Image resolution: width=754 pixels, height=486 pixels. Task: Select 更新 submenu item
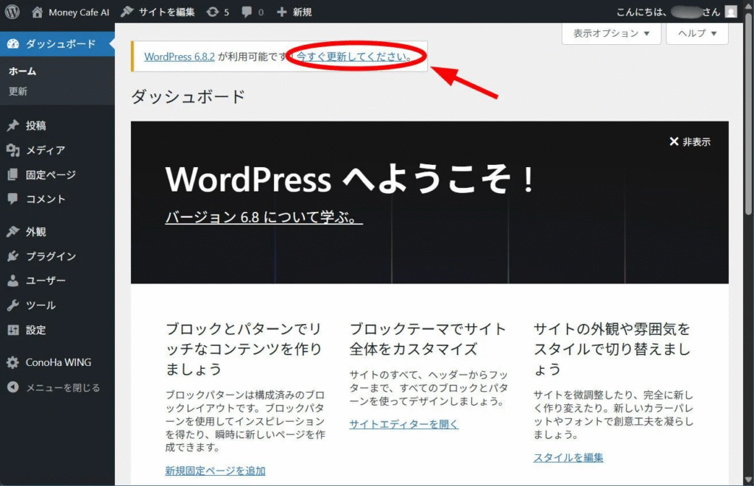tap(18, 91)
